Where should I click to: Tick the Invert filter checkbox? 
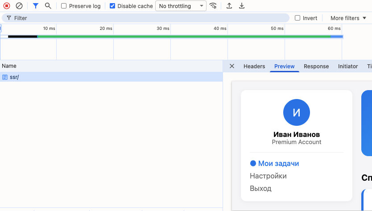click(298, 18)
